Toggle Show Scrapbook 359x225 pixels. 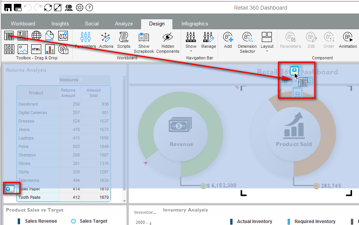click(144, 42)
